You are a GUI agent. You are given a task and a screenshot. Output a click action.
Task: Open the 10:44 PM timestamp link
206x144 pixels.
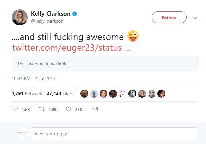click(x=33, y=79)
